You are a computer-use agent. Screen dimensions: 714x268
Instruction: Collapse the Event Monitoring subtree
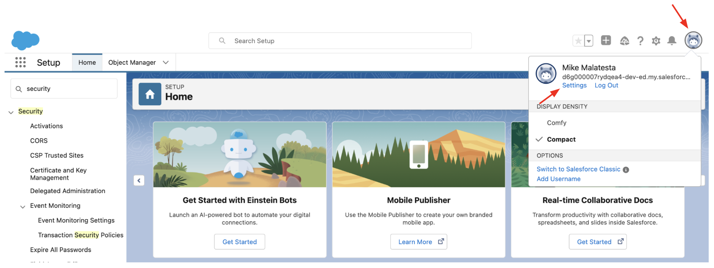tap(23, 207)
